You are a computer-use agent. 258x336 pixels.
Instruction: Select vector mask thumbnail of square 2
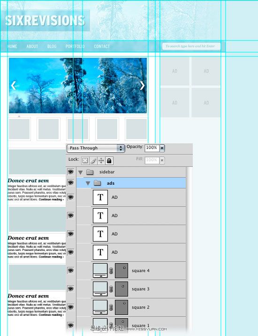121,307
